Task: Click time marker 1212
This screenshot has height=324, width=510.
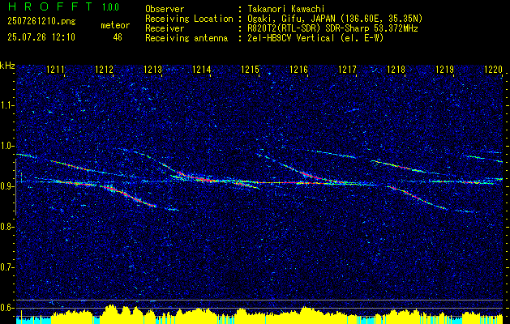Action: [x=104, y=69]
